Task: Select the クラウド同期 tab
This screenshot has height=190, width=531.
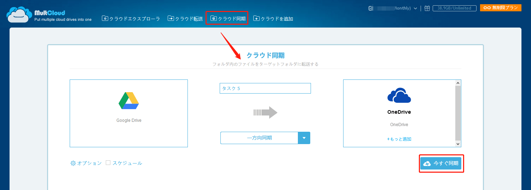Action: (x=228, y=19)
